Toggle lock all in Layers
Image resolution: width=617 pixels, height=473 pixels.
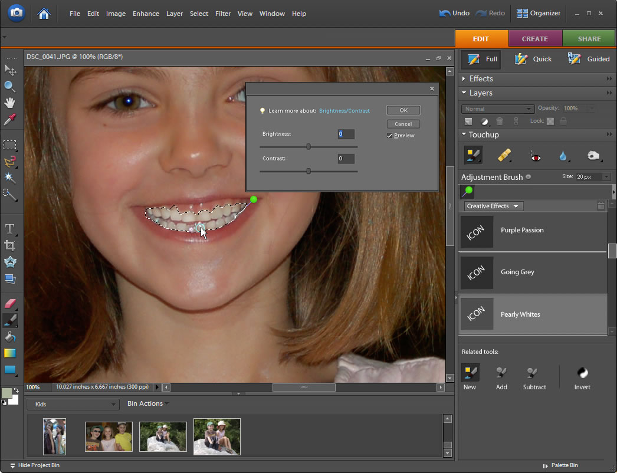pos(563,121)
